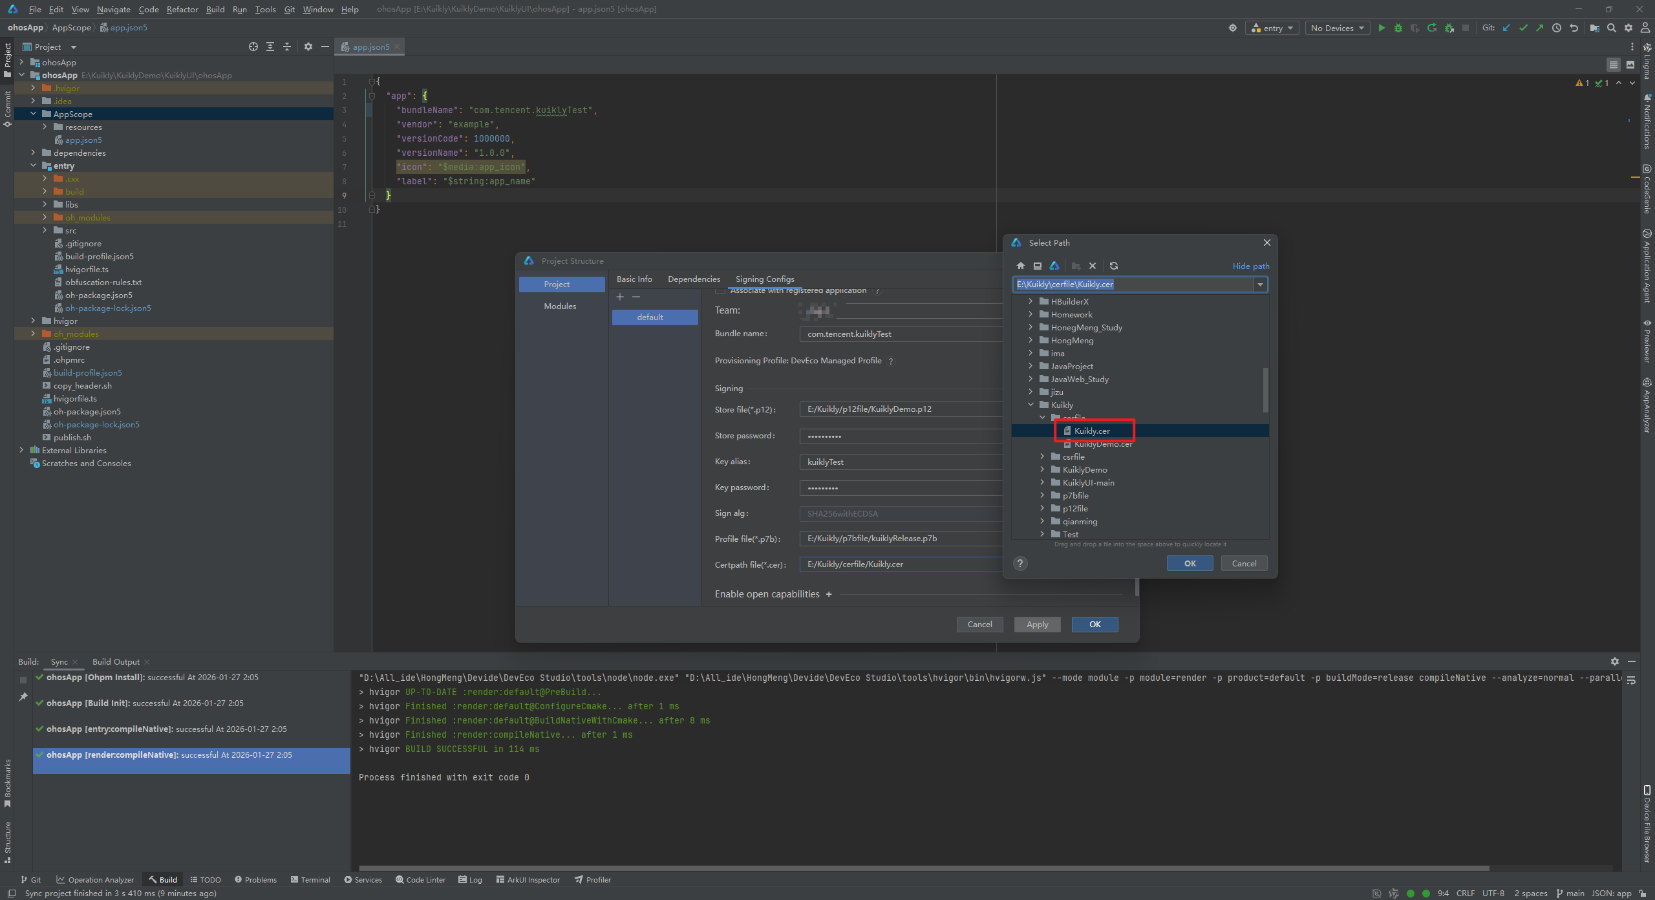Viewport: 1655px width, 900px height.
Task: Click the Home directory icon in Select Path
Action: pyautogui.click(x=1021, y=266)
